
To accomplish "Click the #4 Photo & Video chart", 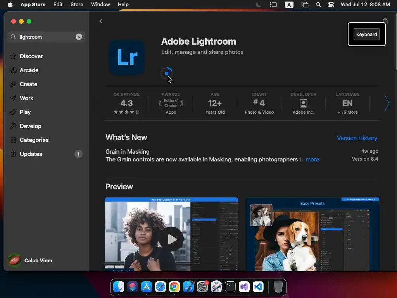I will pyautogui.click(x=259, y=103).
